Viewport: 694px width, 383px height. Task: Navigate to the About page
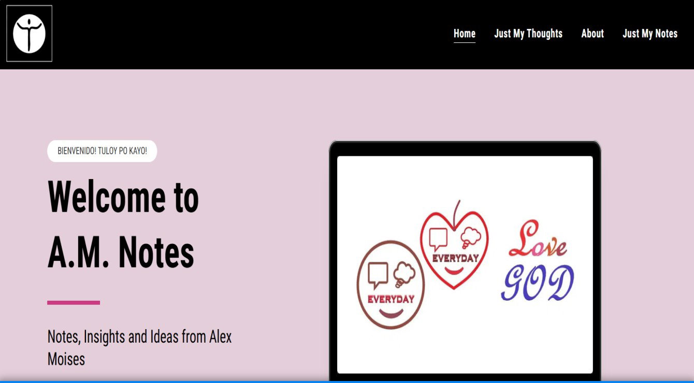pyautogui.click(x=592, y=34)
